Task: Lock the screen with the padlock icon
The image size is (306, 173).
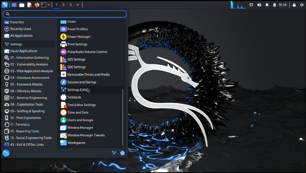Action: pyautogui.click(x=294, y=5)
